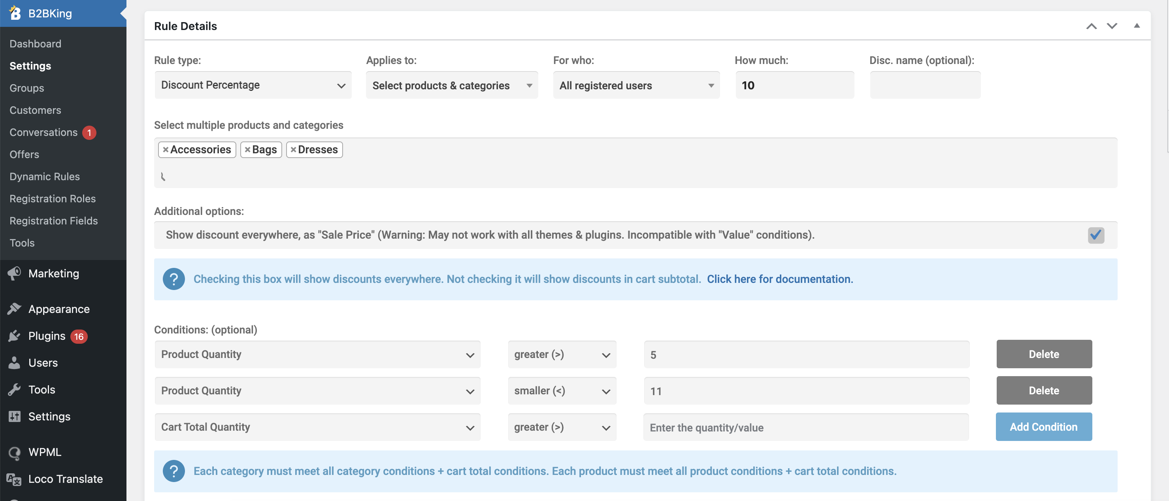
Task: Click the Add Condition button
Action: click(1044, 427)
